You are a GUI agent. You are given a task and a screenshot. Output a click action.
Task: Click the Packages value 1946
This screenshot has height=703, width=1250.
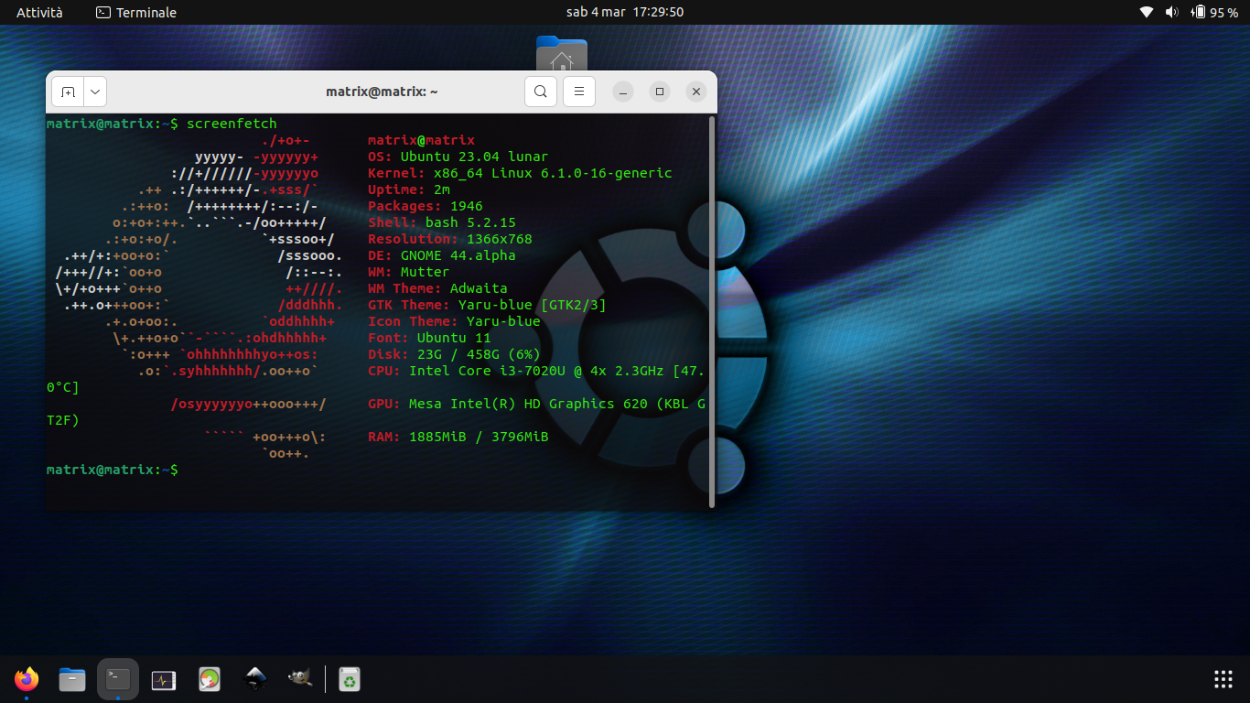click(x=466, y=206)
